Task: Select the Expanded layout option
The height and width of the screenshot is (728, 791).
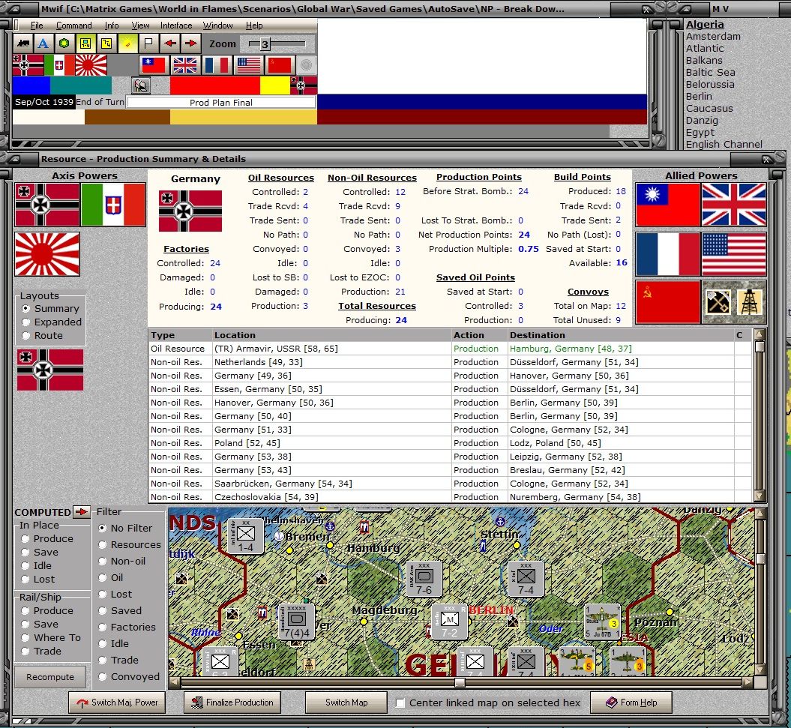Action: [x=52, y=322]
